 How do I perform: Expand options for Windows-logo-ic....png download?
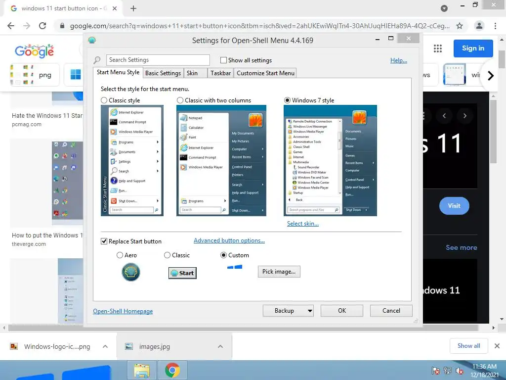pyautogui.click(x=105, y=346)
